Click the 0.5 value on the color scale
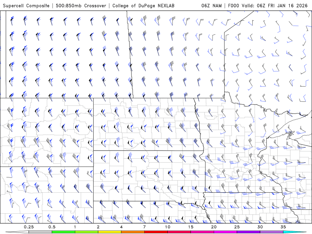This screenshot has width=312, height=234. coord(52,227)
